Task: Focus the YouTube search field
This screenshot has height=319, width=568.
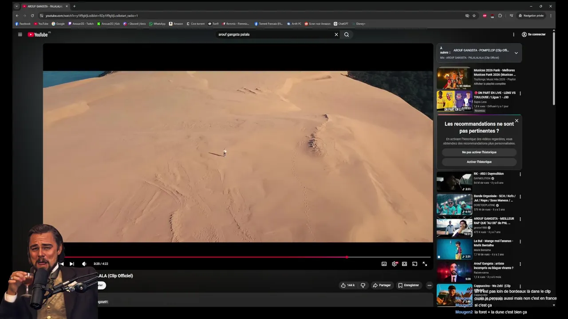Action: point(275,35)
